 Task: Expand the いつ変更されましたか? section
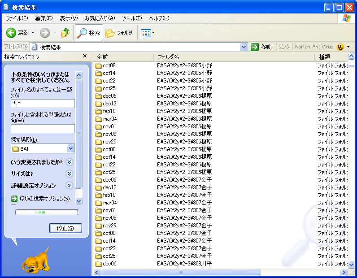(x=69, y=162)
